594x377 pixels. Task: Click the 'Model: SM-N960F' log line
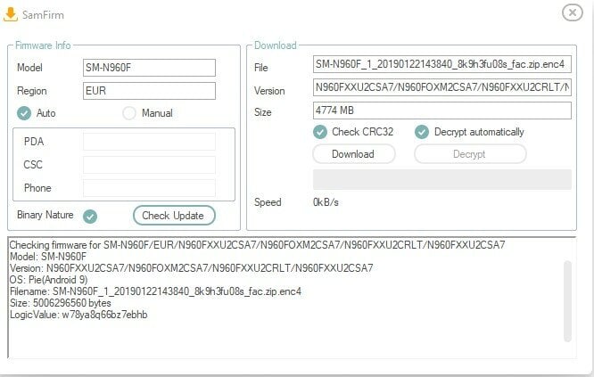click(x=48, y=257)
